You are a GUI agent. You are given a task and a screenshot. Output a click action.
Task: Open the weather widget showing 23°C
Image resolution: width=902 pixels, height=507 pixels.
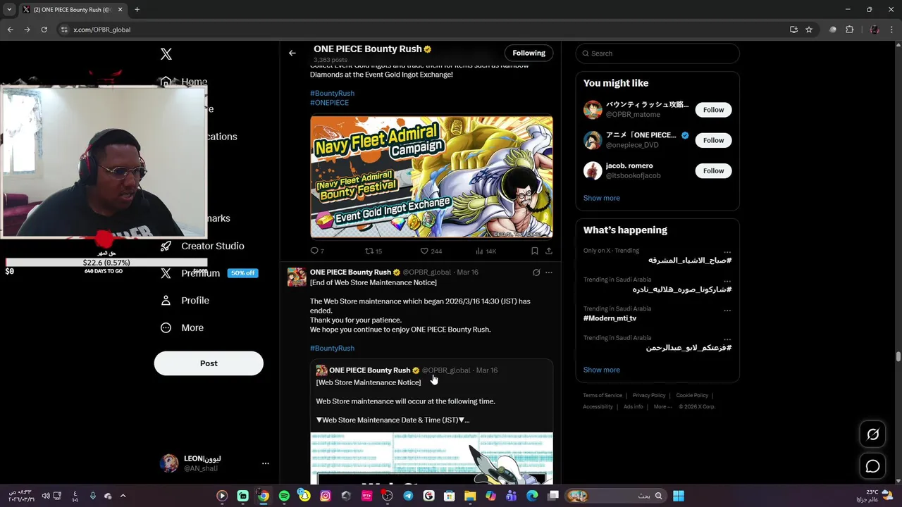[875, 496]
